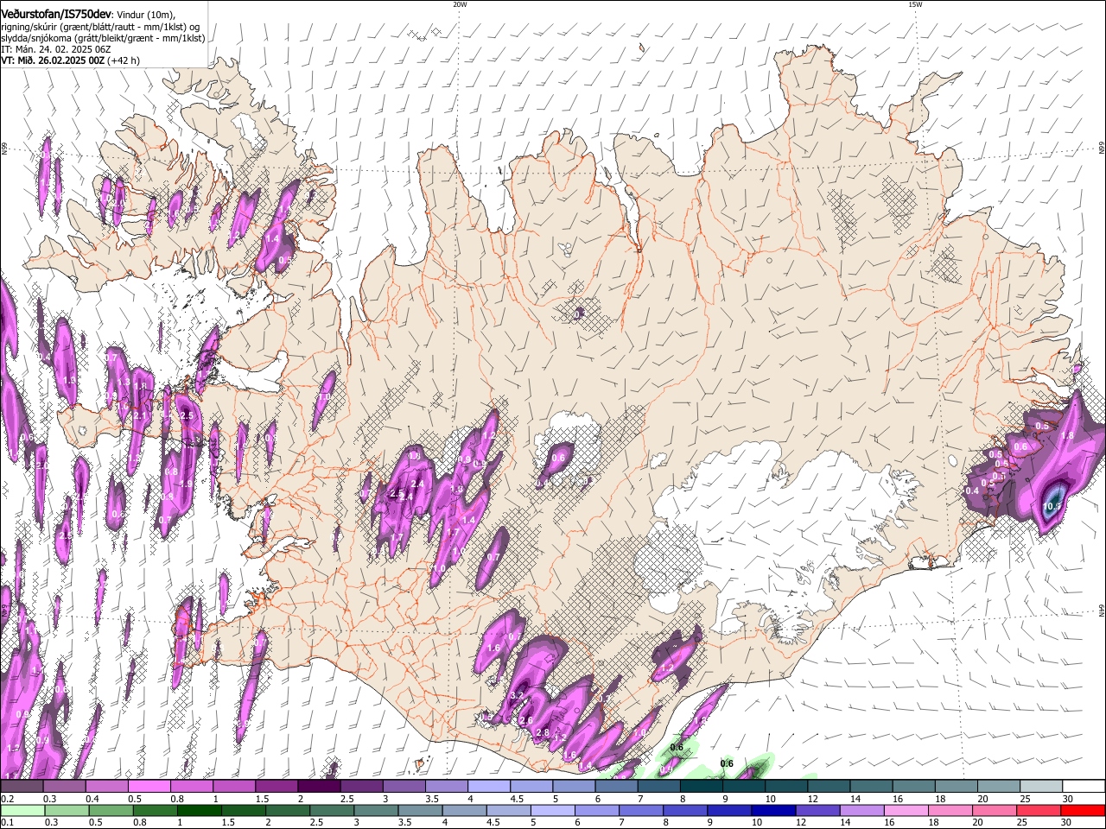Viewport: 1106px width, 829px height.
Task: Click the 2.6 precipitation value on the map
Action: (526, 720)
